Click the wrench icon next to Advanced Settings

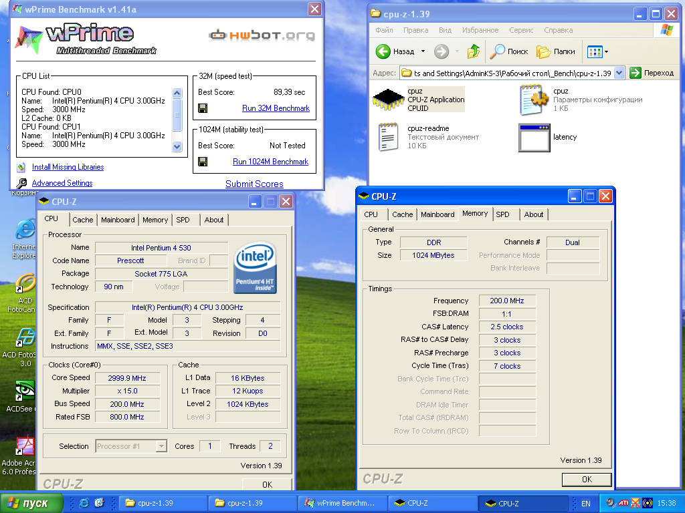(21, 183)
